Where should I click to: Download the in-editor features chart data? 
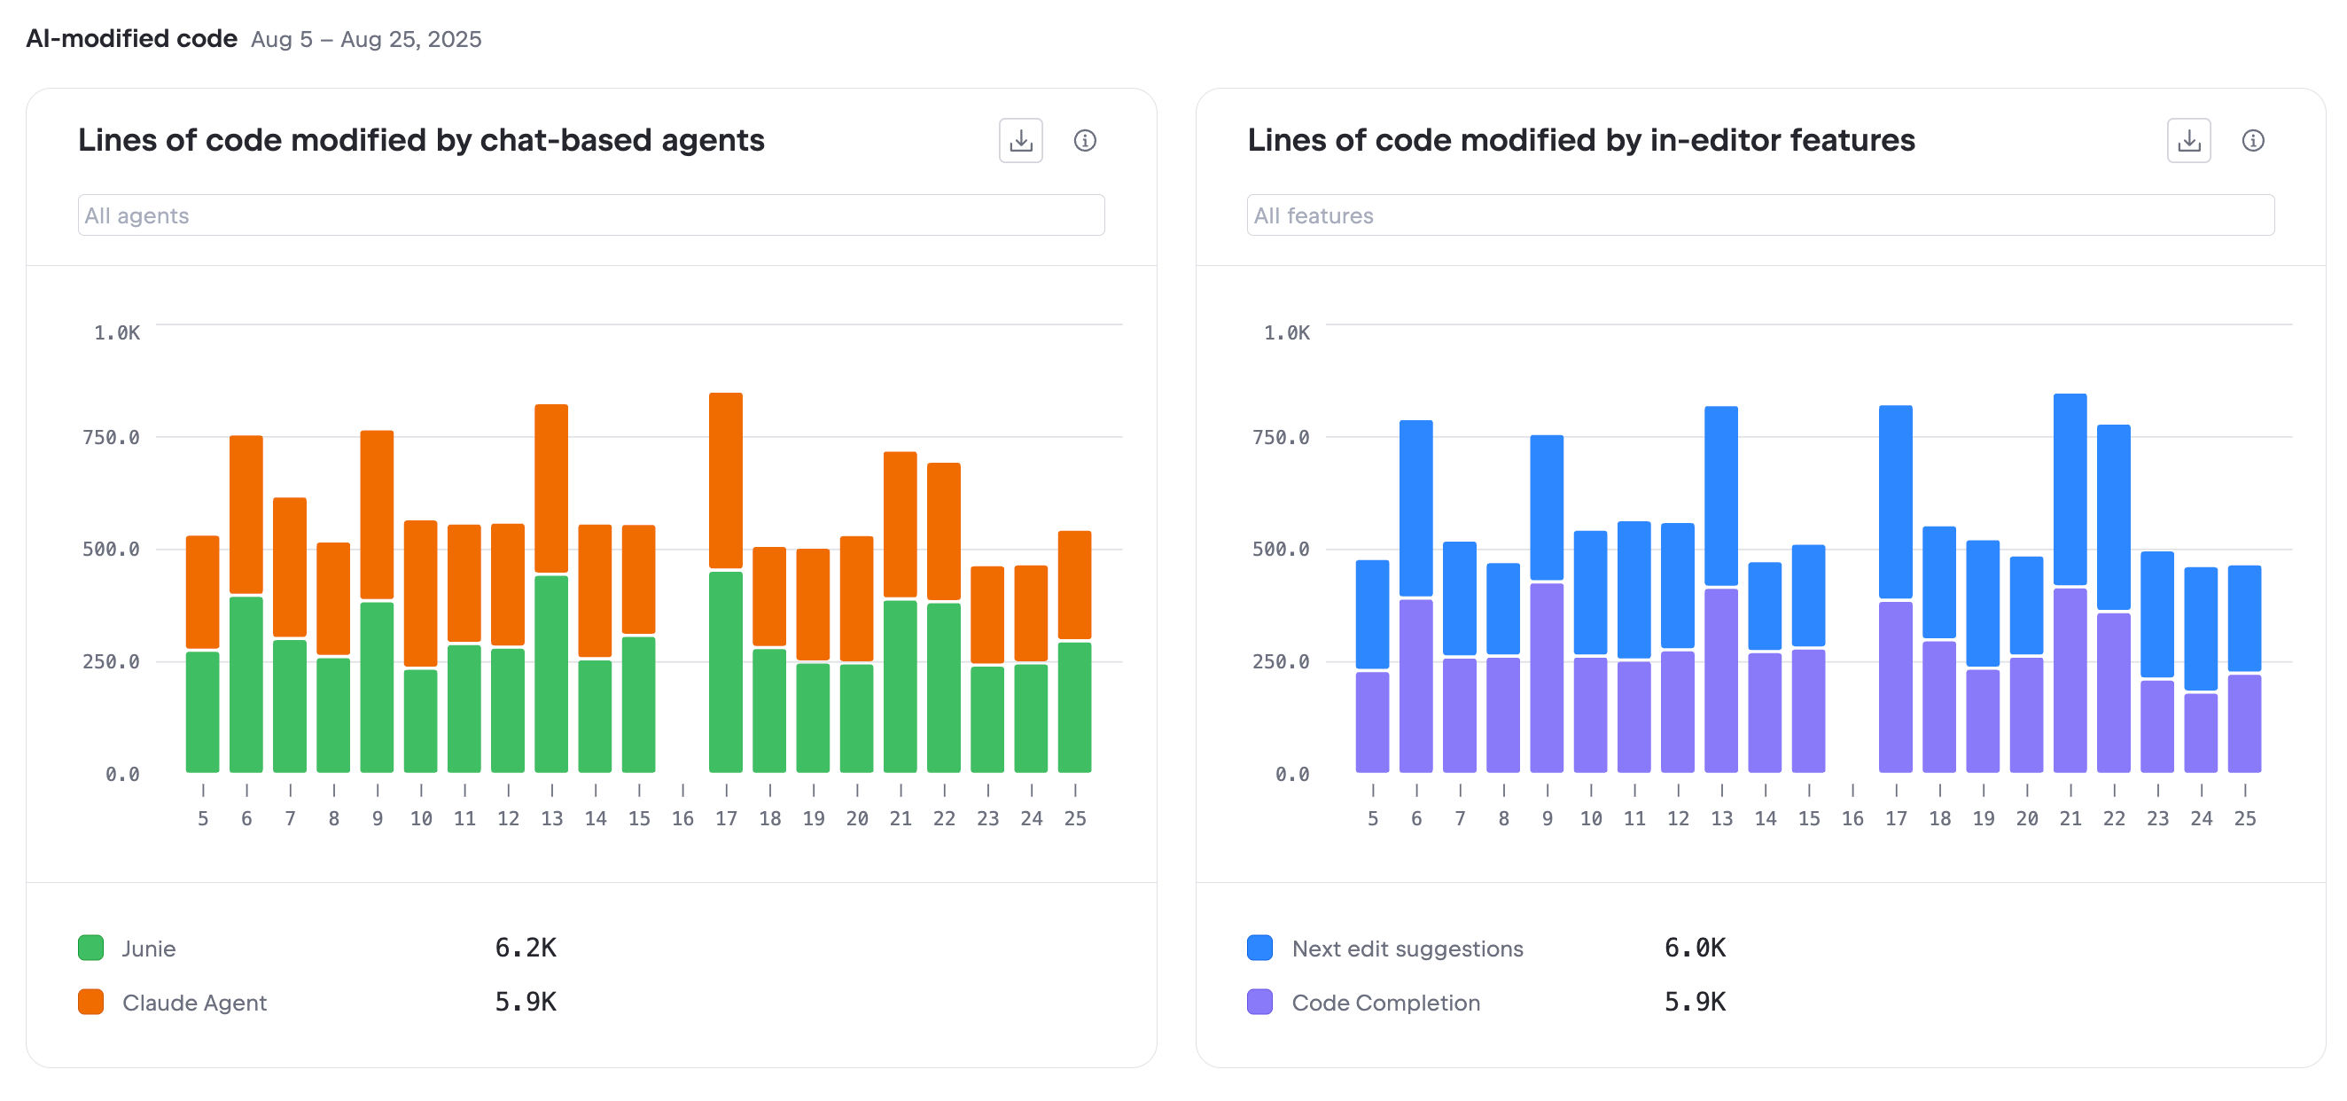[2188, 140]
